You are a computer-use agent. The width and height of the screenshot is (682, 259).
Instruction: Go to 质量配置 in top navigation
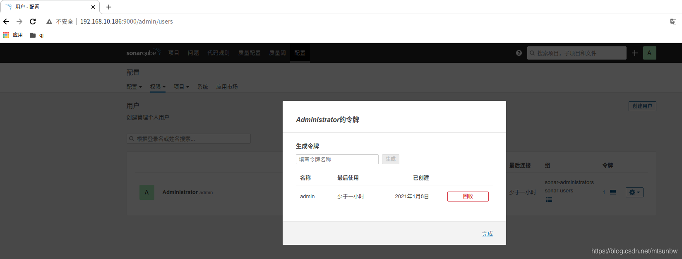click(x=250, y=53)
